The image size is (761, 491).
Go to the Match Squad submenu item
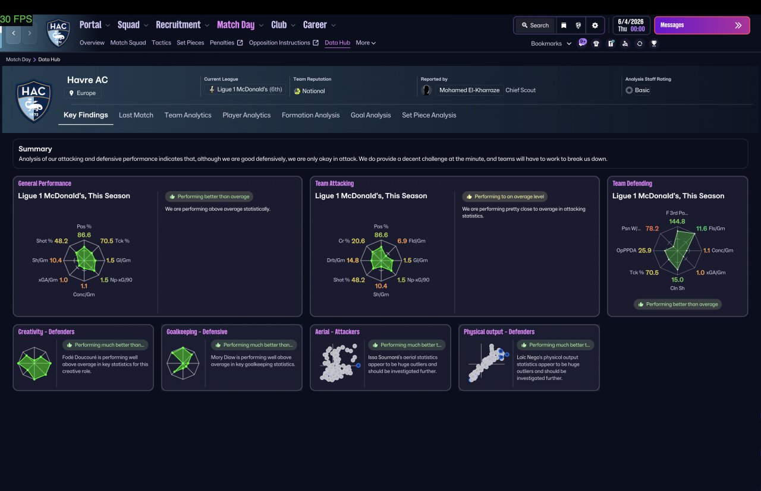[128, 43]
